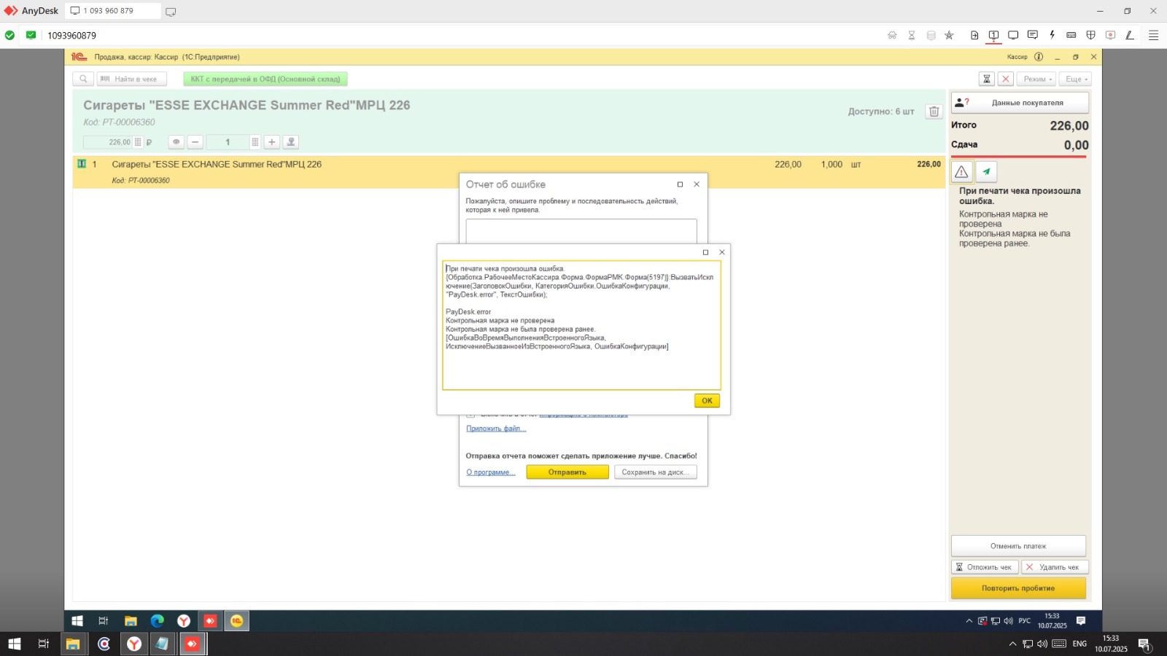This screenshot has height=656, width=1167.
Task: Click Повторить пробитие button
Action: [1018, 588]
